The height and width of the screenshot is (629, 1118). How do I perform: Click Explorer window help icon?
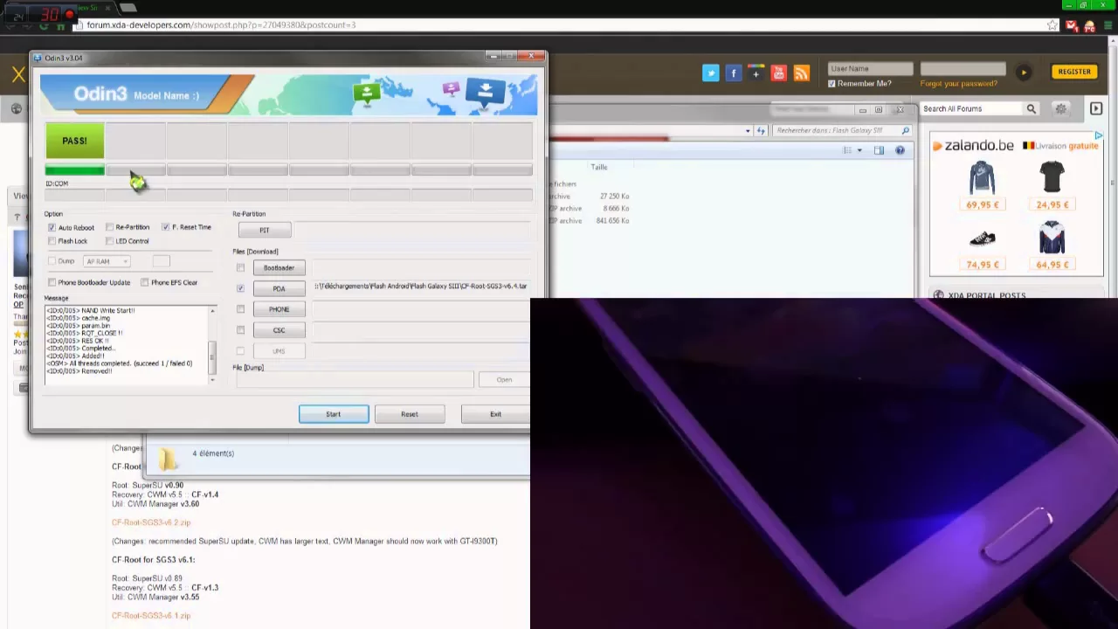point(900,150)
